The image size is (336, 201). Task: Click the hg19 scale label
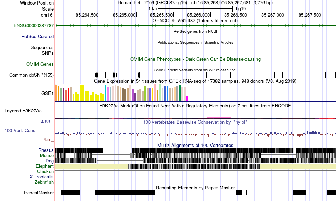241,9
